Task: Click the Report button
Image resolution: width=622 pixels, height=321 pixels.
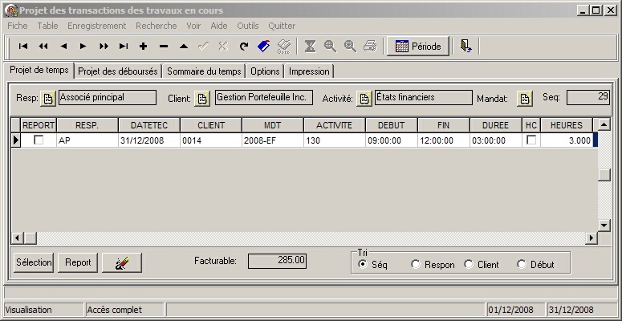Action: (78, 262)
